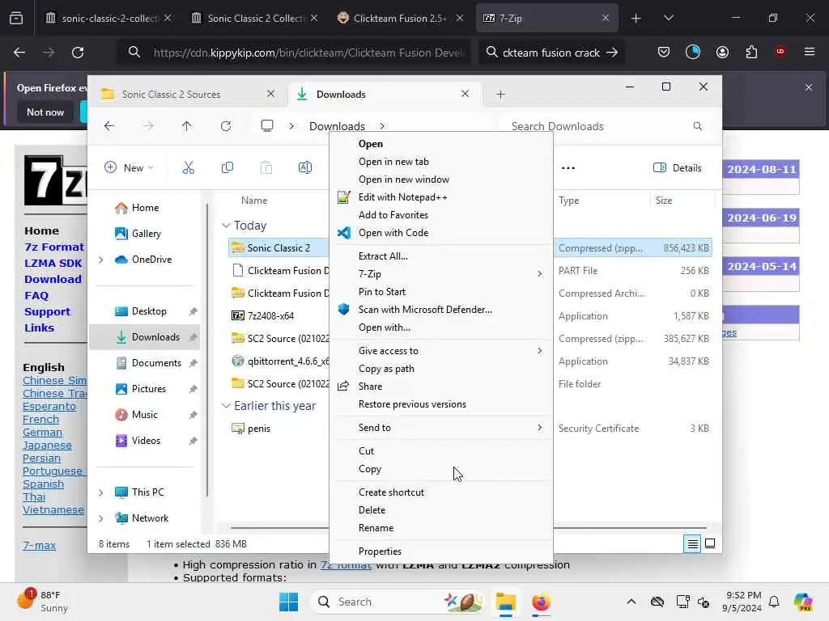Image resolution: width=829 pixels, height=621 pixels.
Task: Switch to Clickteam Fusion 2.5+ Firefox tab
Action: (x=400, y=19)
